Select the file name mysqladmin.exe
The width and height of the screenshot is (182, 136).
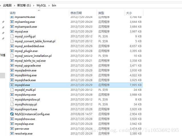(x=26, y=70)
